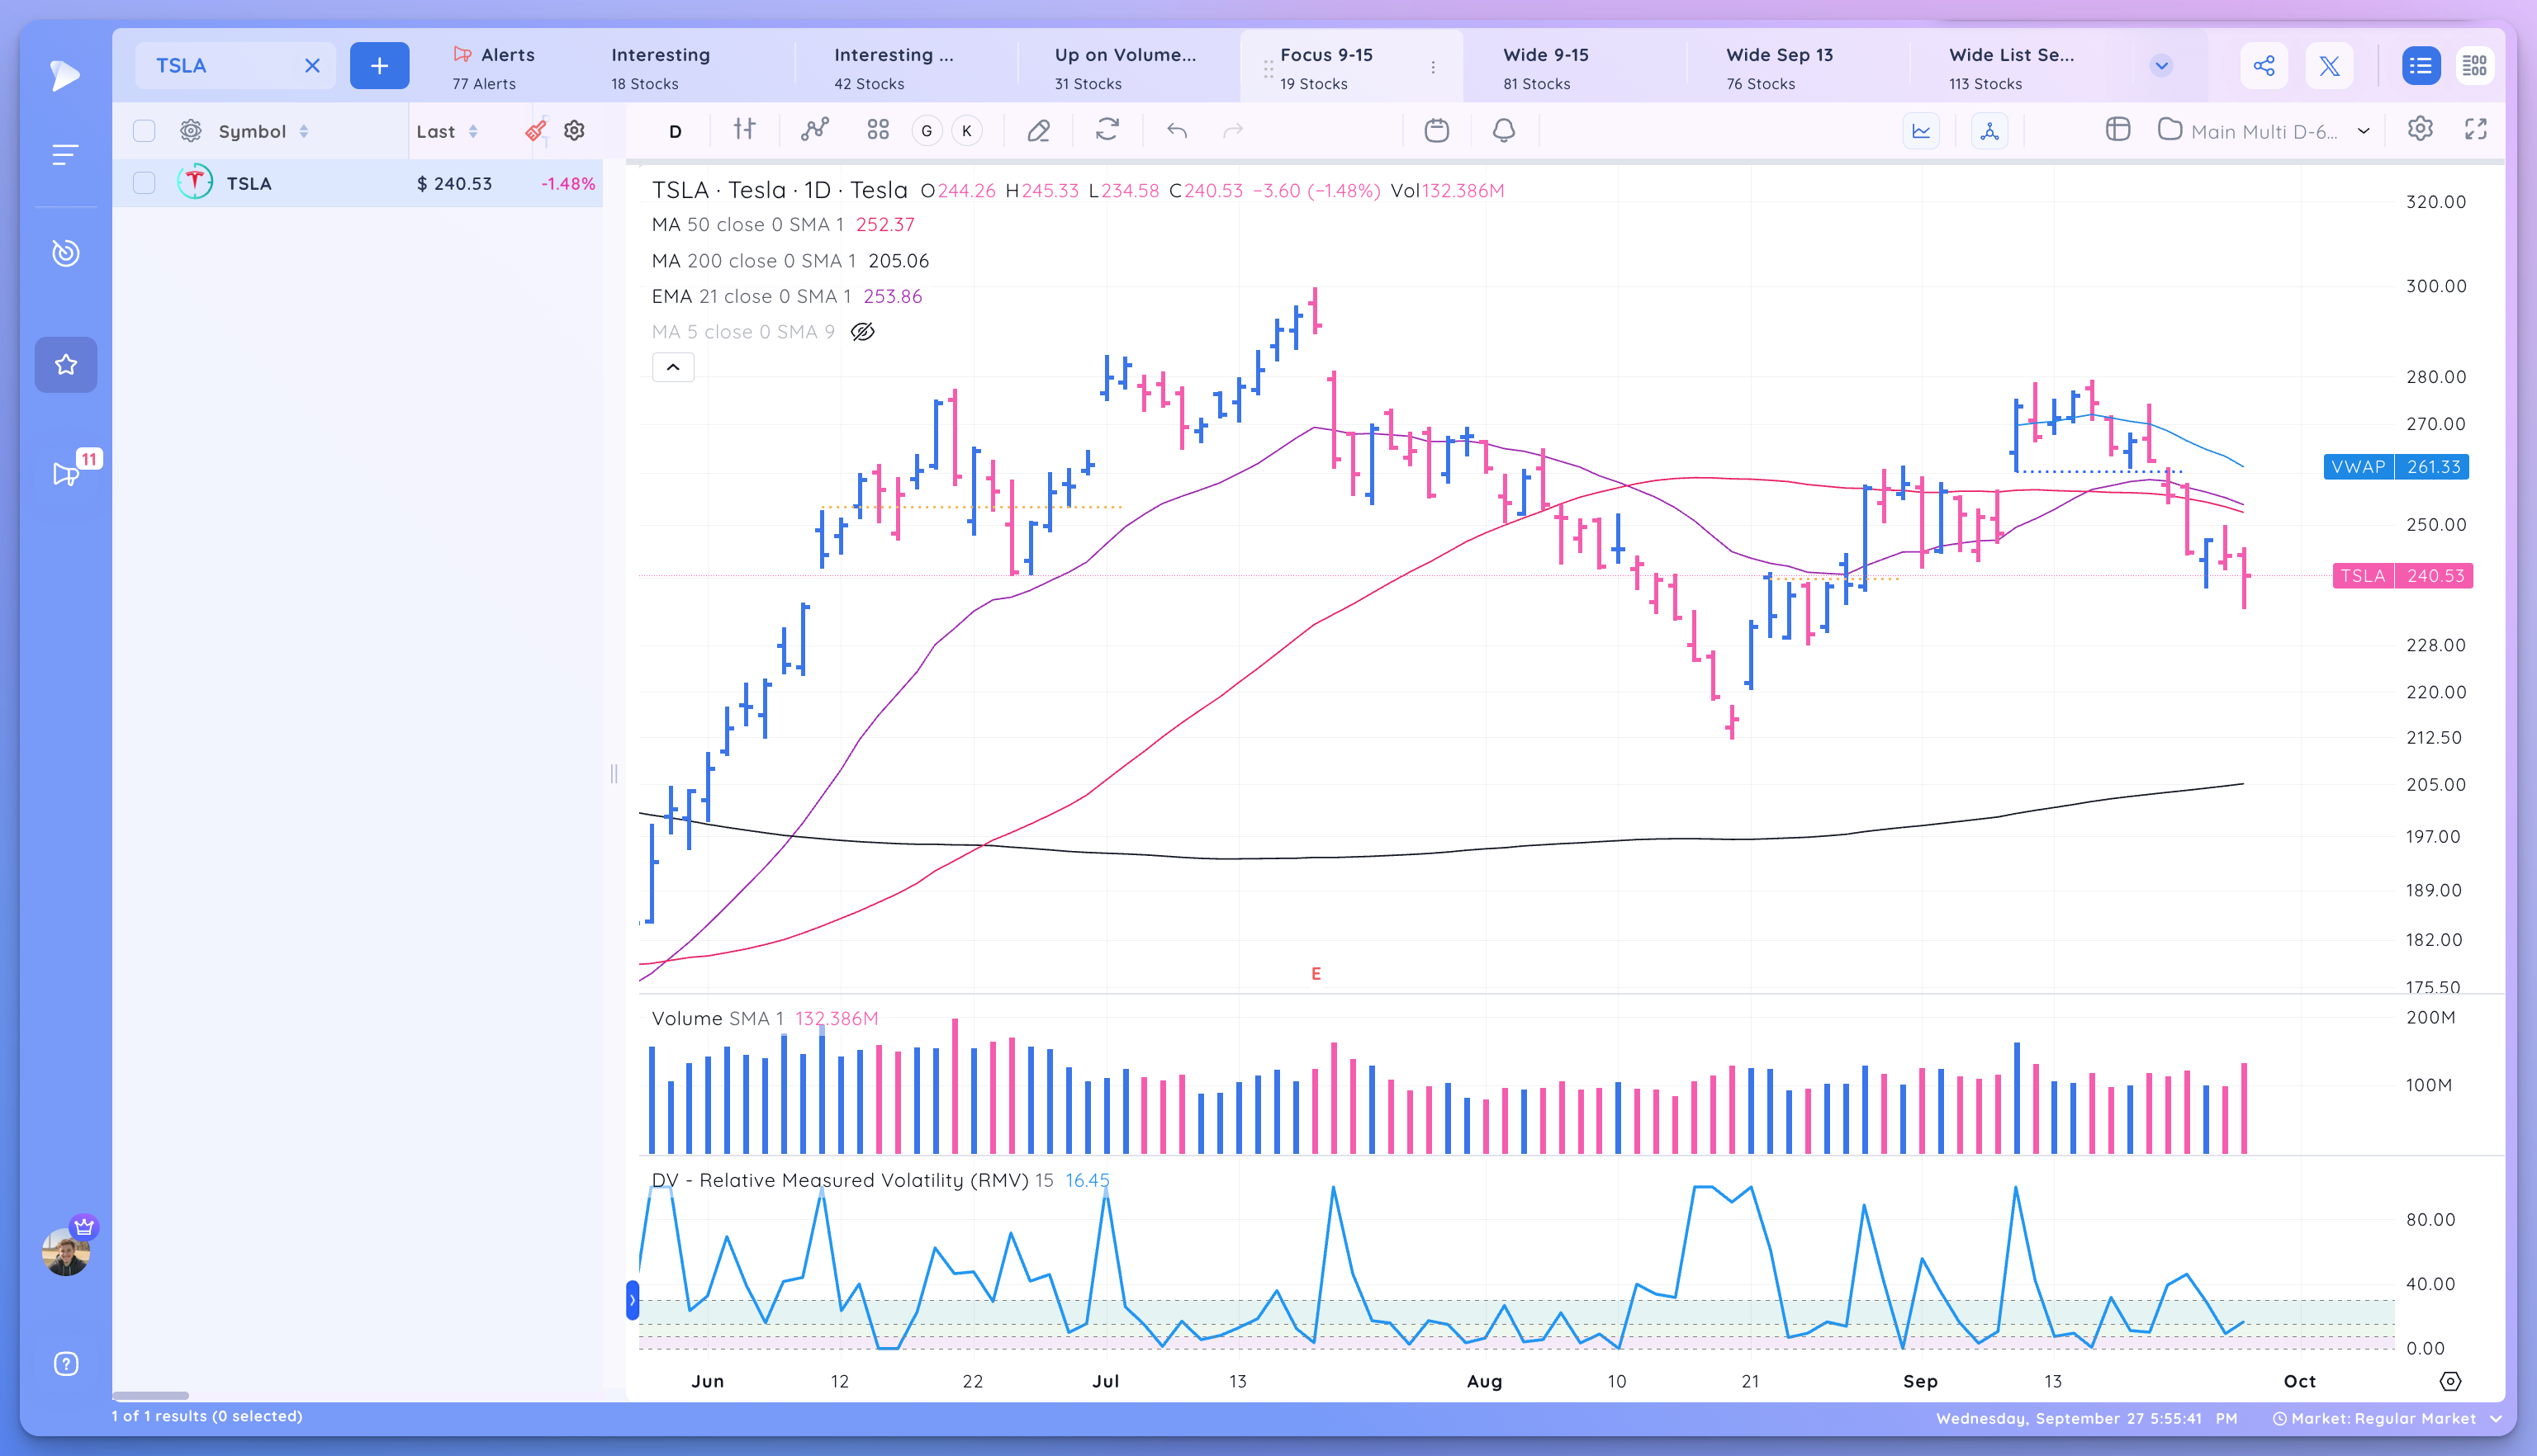
Task: Open the Market: Regular Market dropdown
Action: [2388, 1419]
